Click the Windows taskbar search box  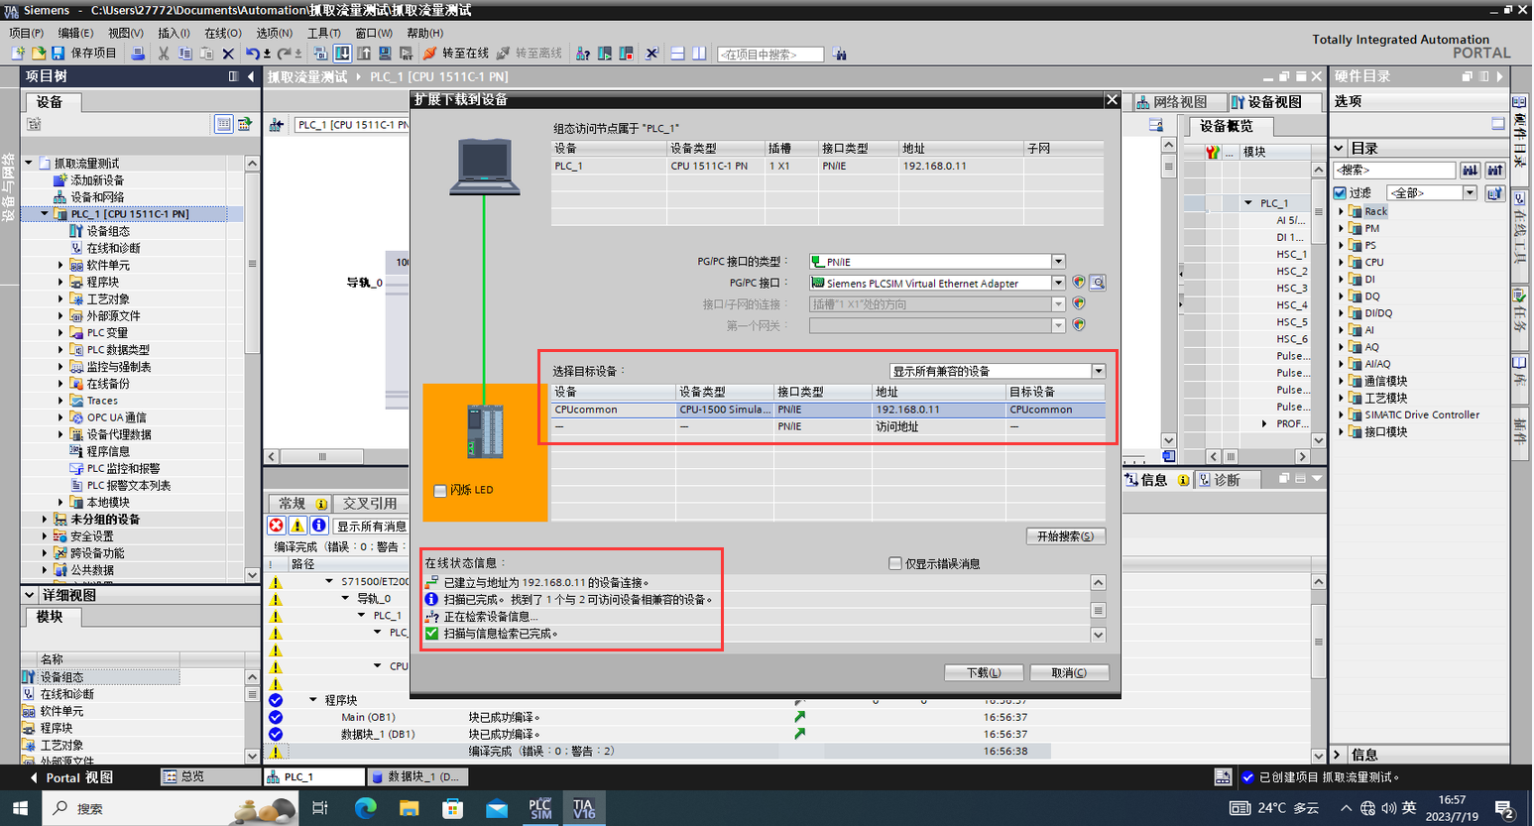pos(171,808)
